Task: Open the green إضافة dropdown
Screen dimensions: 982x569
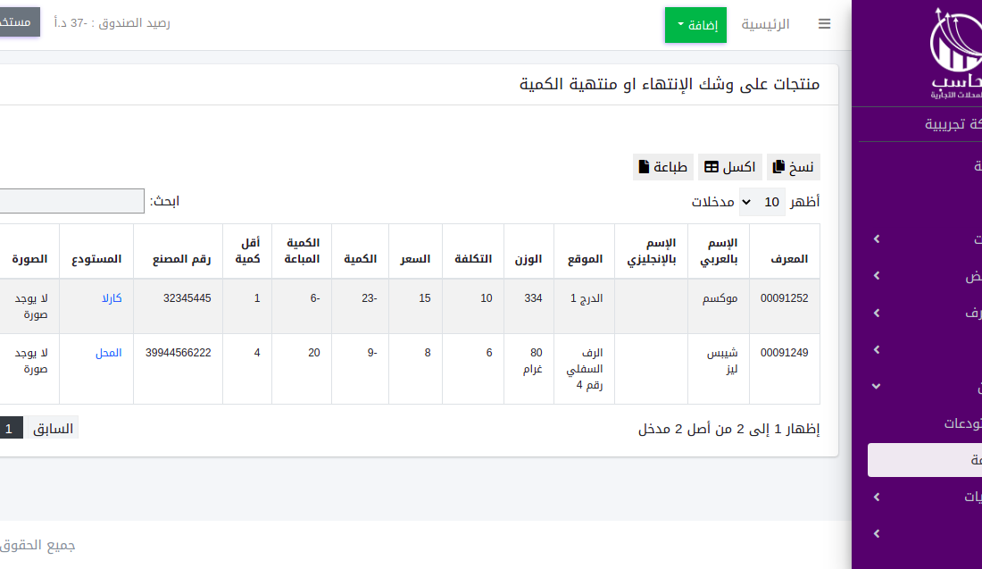Action: pyautogui.click(x=695, y=25)
